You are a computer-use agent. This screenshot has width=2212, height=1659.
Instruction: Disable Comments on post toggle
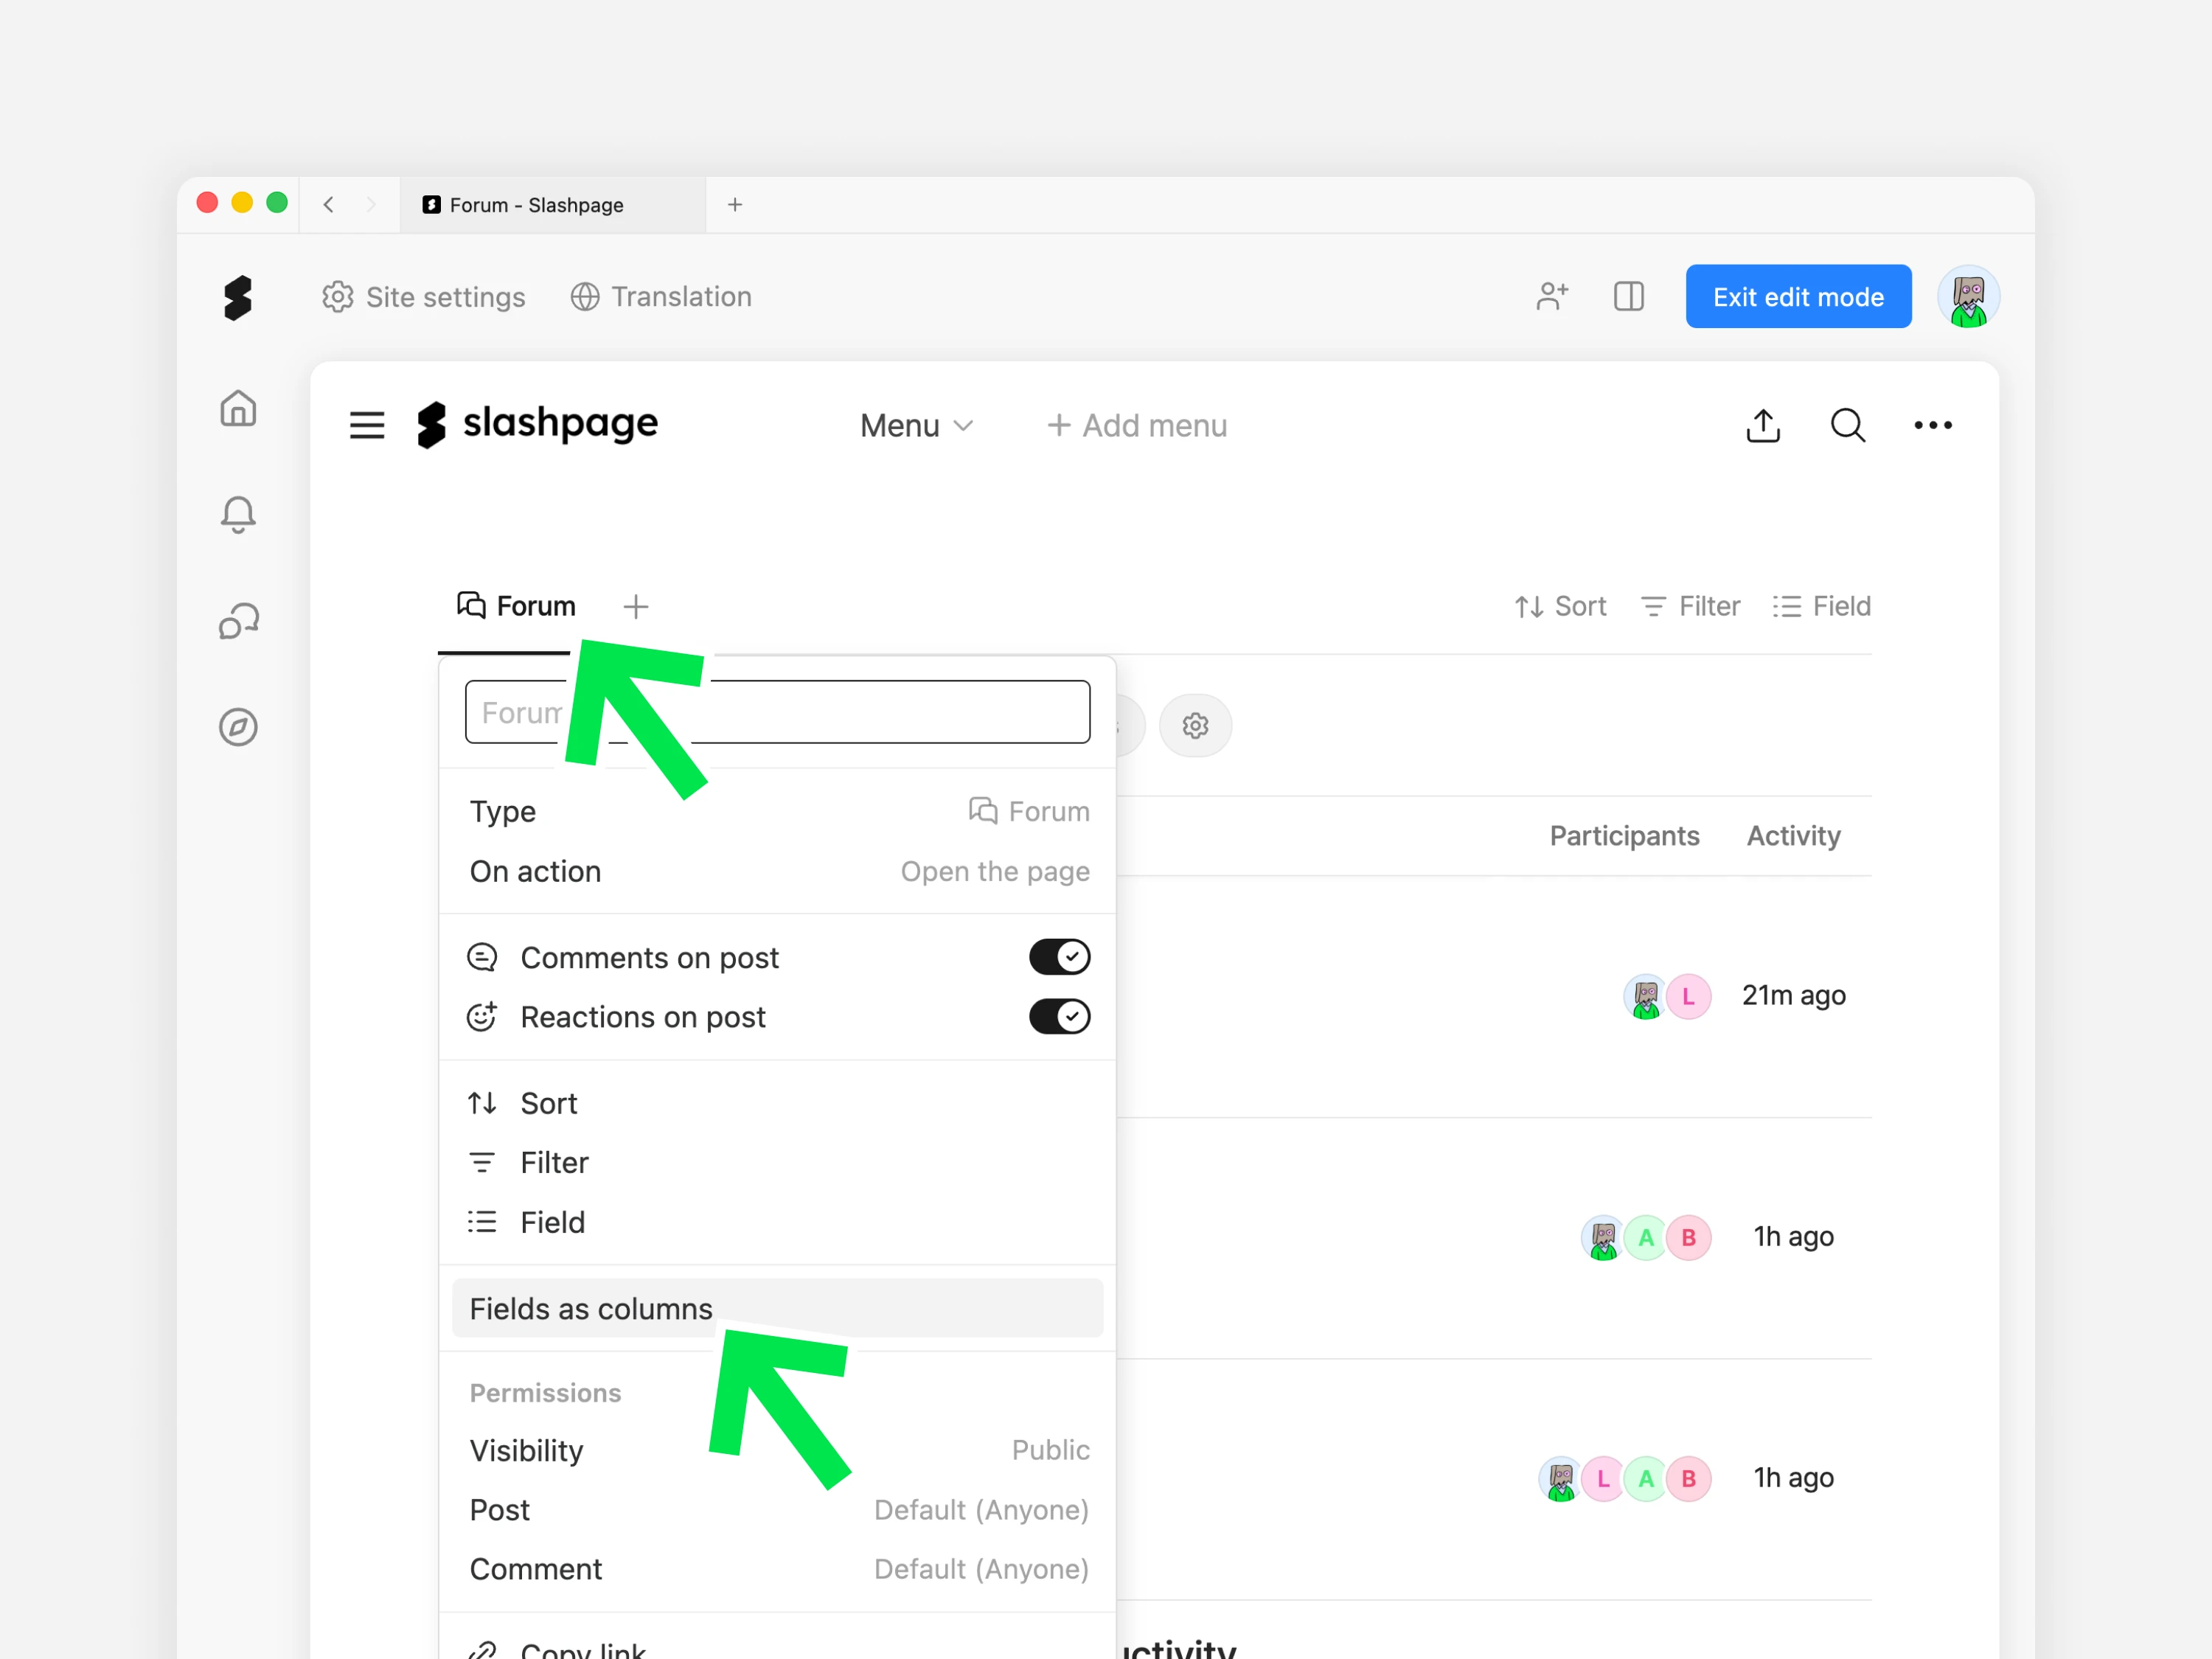(x=1059, y=957)
